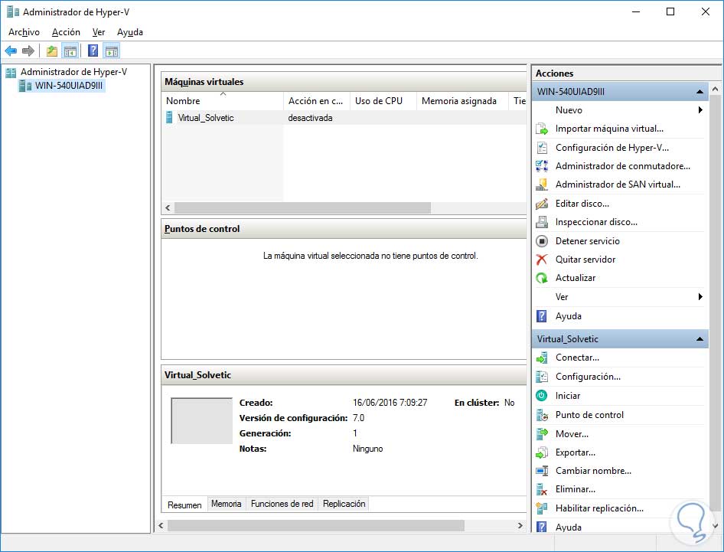The height and width of the screenshot is (552, 724).
Task: Click the green Actualizar refresh icon
Action: (x=542, y=278)
